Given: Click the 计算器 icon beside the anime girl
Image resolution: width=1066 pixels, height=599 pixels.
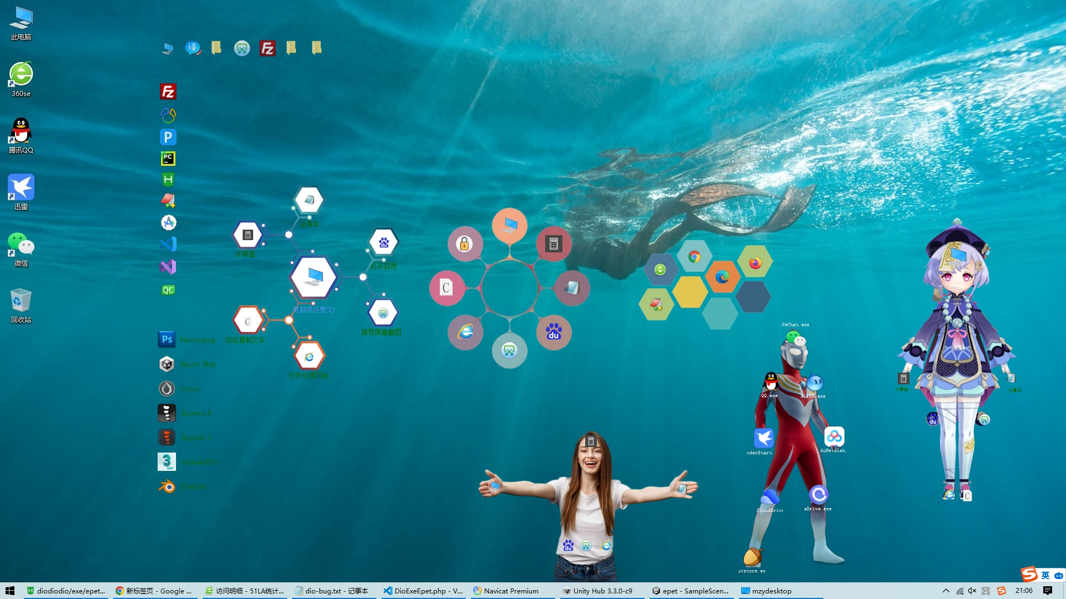Looking at the screenshot, I should pos(903,378).
